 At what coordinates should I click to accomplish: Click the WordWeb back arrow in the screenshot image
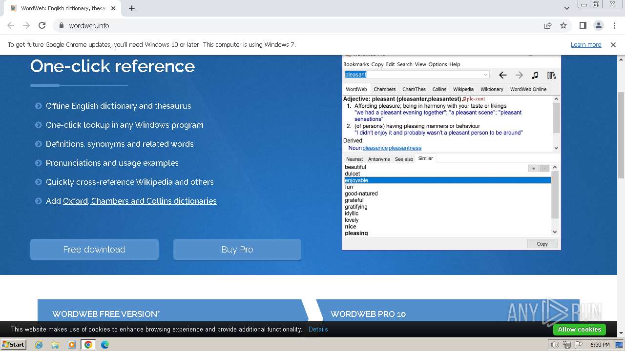502,75
